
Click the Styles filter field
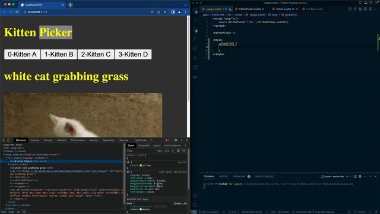(x=141, y=151)
